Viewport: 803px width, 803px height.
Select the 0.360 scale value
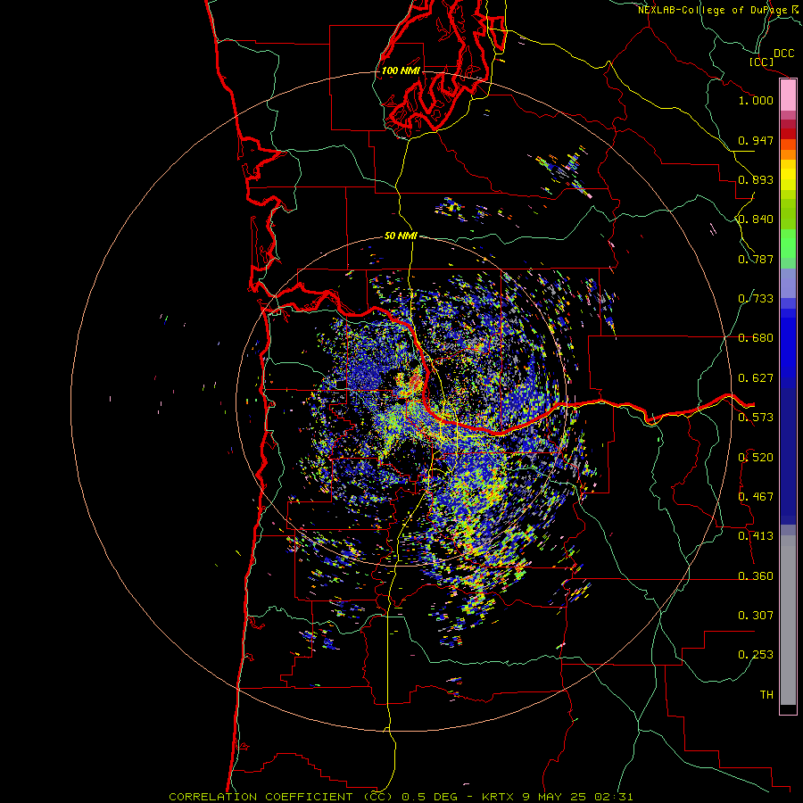pyautogui.click(x=756, y=576)
